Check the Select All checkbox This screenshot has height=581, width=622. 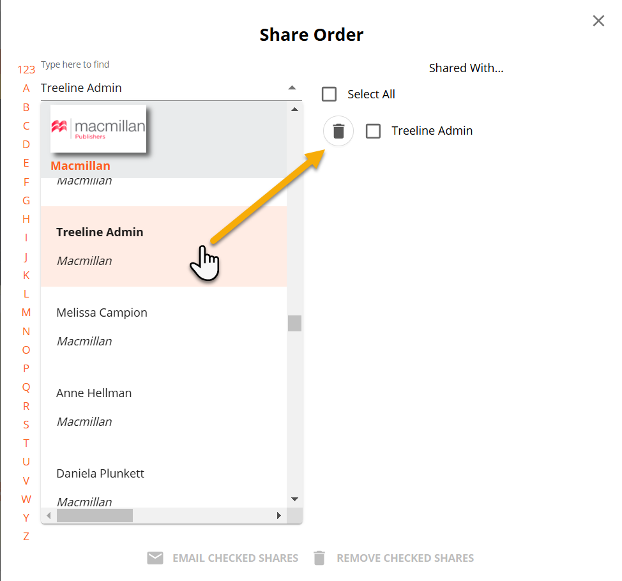tap(330, 94)
